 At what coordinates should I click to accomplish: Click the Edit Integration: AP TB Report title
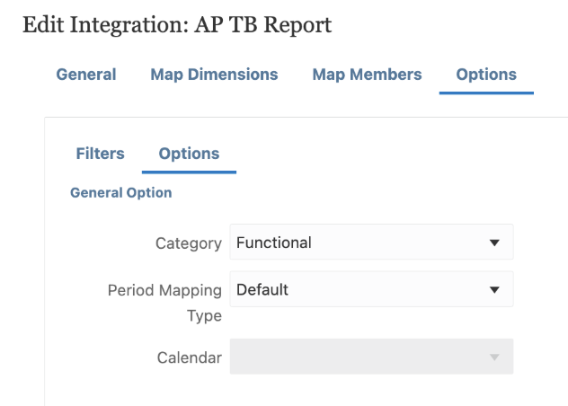click(x=177, y=25)
